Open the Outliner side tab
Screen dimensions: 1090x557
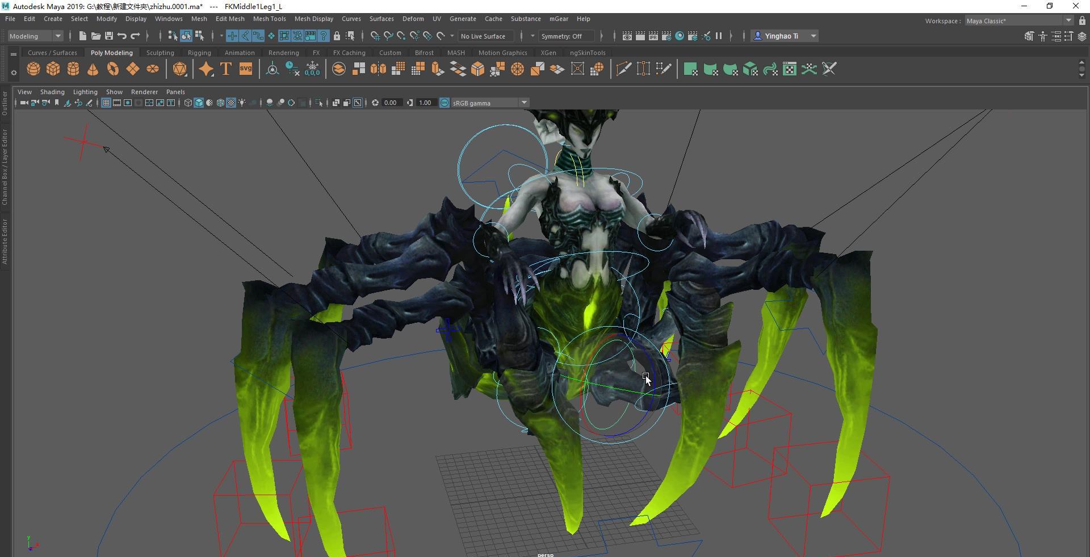(5, 103)
